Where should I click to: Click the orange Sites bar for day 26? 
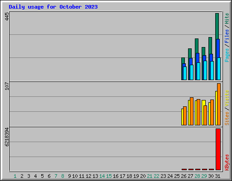(185, 116)
